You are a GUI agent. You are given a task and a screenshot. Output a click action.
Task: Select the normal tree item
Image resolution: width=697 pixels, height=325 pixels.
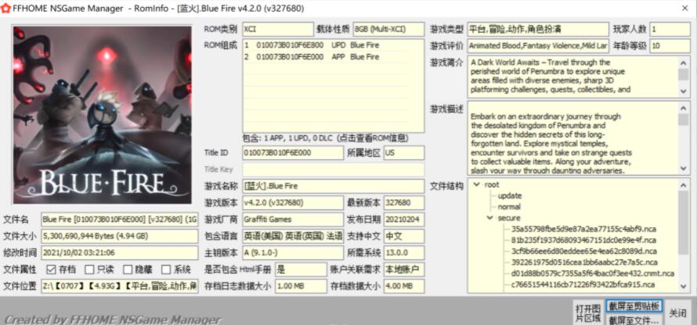509,206
